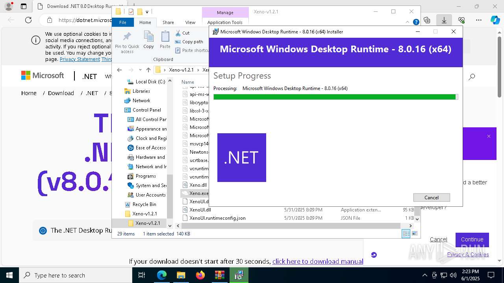The image size is (504, 283).
Task: Click the Up one level arrow
Action: click(148, 70)
